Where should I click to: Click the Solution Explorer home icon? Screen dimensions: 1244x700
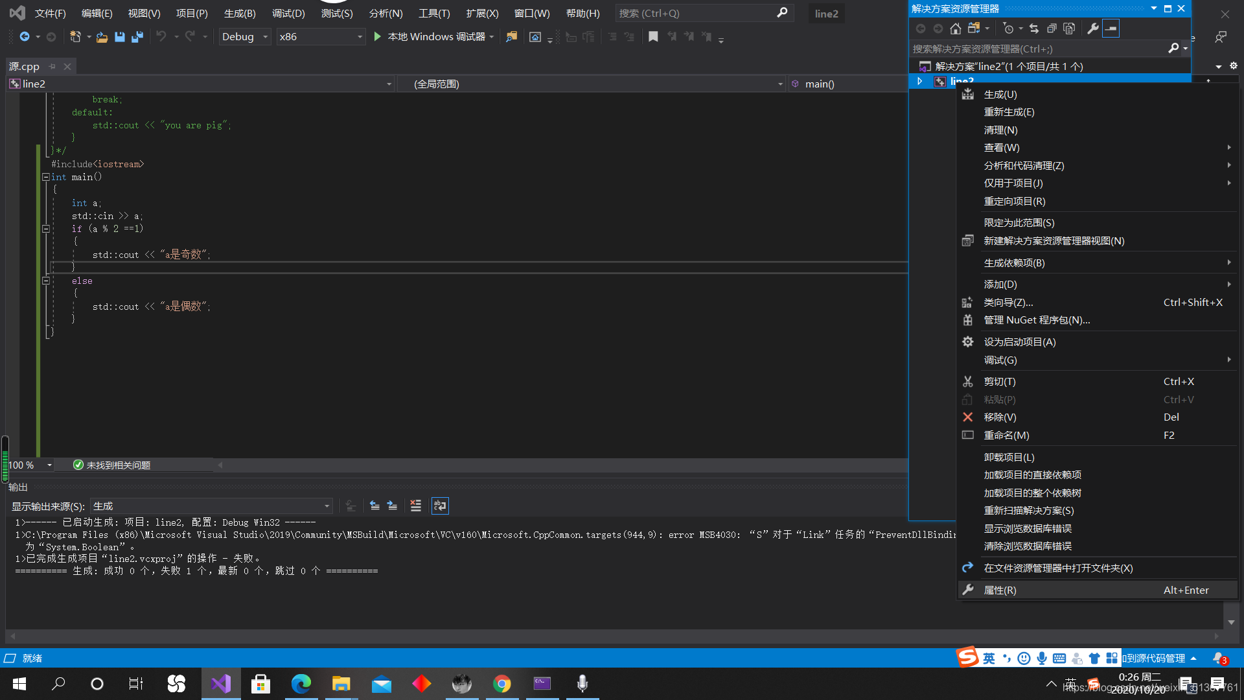956,29
